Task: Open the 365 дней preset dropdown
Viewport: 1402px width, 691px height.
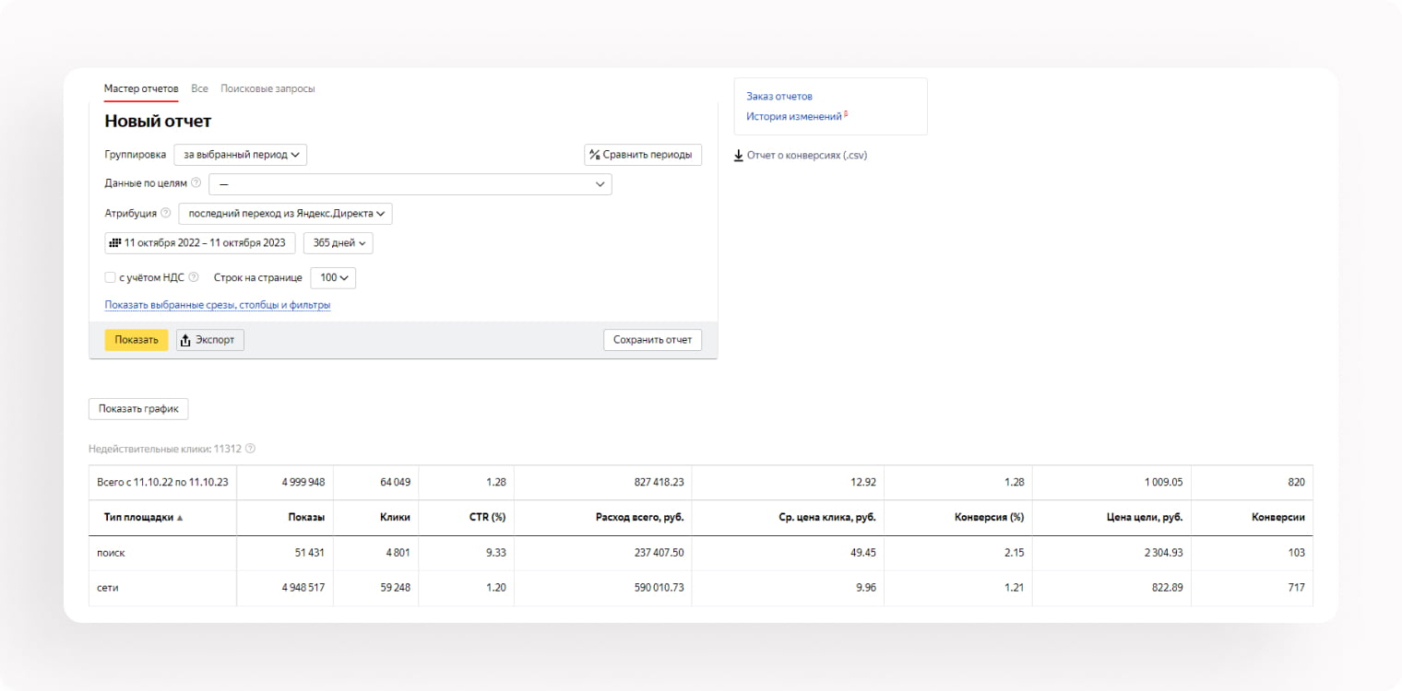Action: (x=338, y=243)
